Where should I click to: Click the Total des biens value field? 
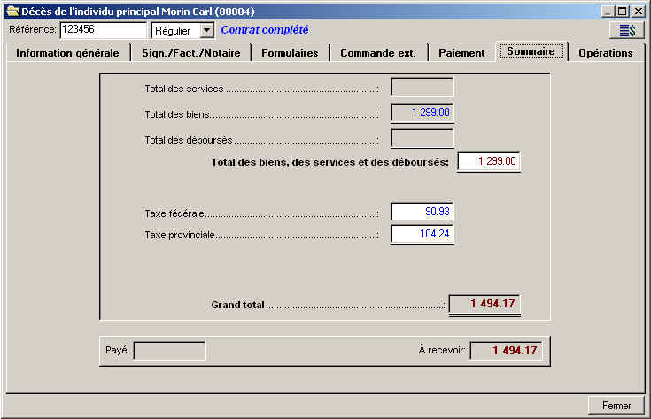pyautogui.click(x=422, y=113)
